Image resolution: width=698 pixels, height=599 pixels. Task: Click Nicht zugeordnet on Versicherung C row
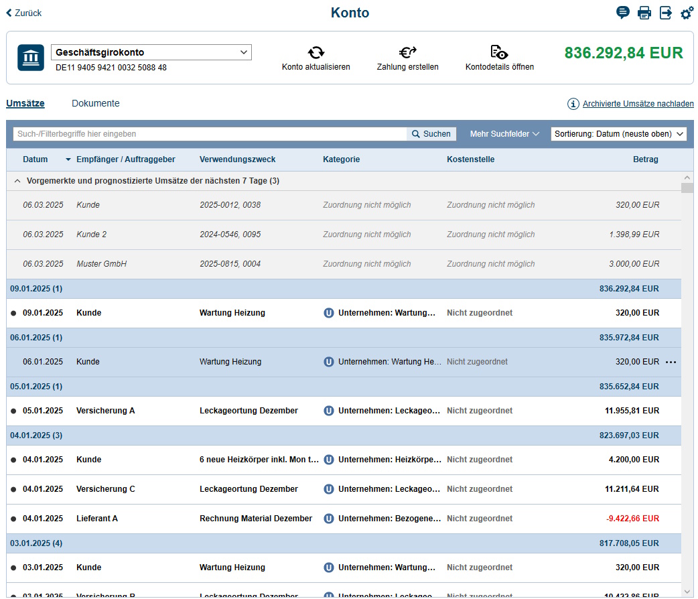pyautogui.click(x=480, y=489)
